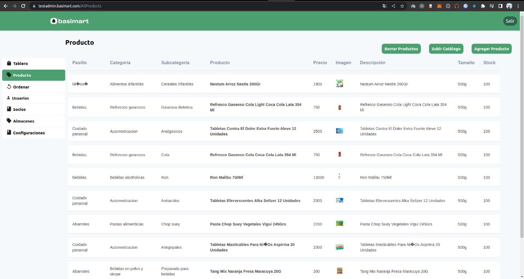Open Configuraciones in the sidebar

34,133
